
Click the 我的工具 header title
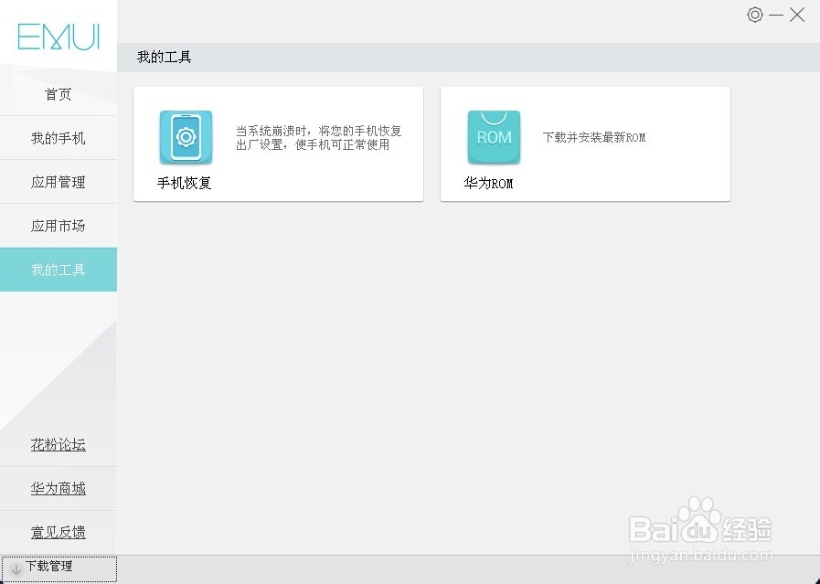[165, 57]
